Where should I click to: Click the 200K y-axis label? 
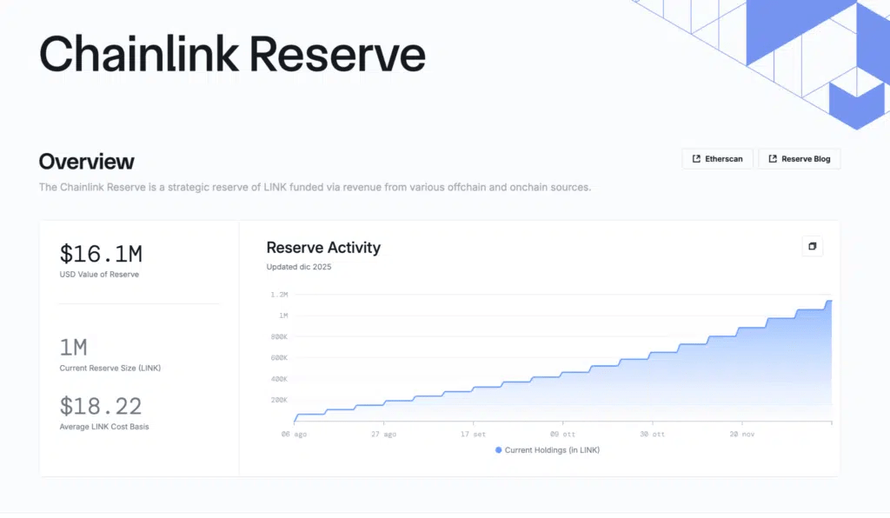[x=279, y=400]
